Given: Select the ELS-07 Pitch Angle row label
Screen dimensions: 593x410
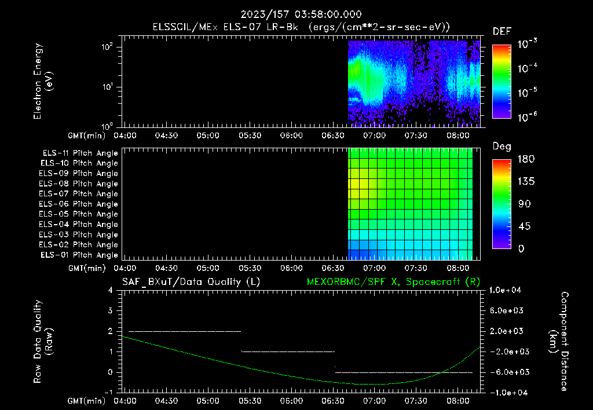Looking at the screenshot, I should (x=79, y=193).
